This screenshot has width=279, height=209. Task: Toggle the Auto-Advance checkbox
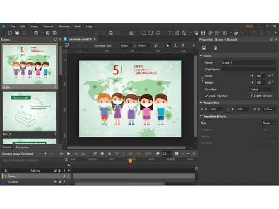[206, 96]
